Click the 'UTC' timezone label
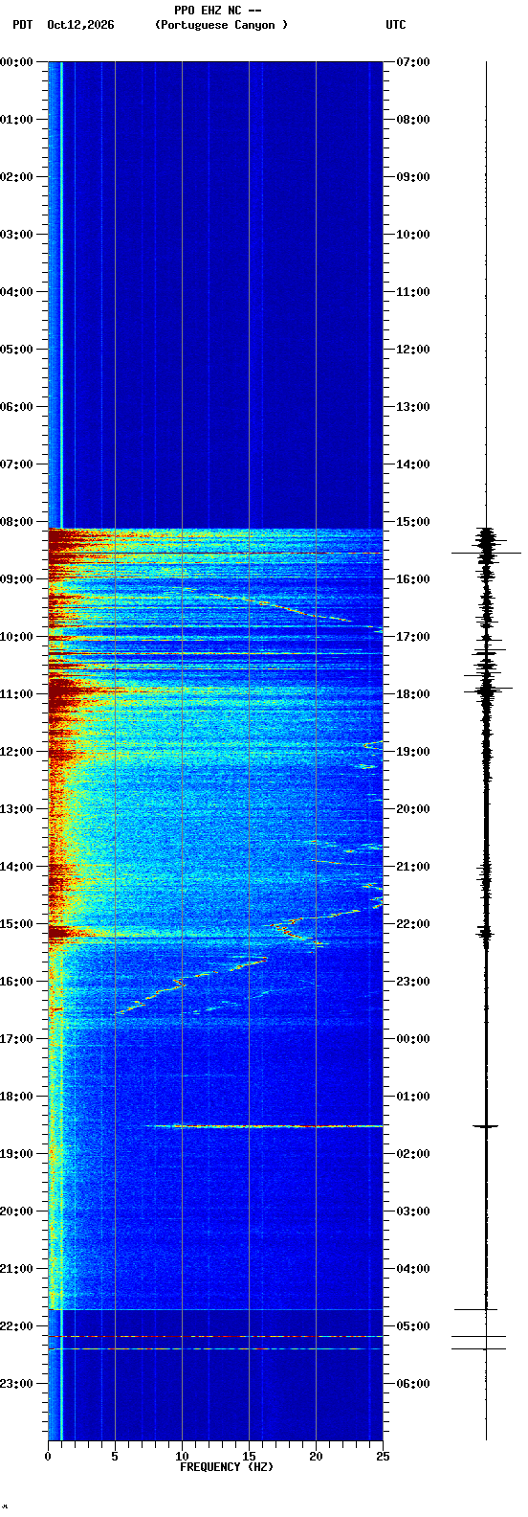Image resolution: width=528 pixels, height=1517 pixels. coord(396,25)
